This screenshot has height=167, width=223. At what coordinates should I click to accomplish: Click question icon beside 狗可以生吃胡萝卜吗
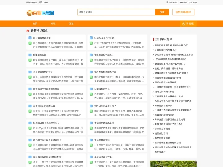91,106
